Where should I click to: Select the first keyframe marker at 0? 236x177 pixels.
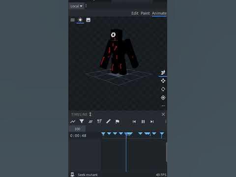tap(103, 134)
